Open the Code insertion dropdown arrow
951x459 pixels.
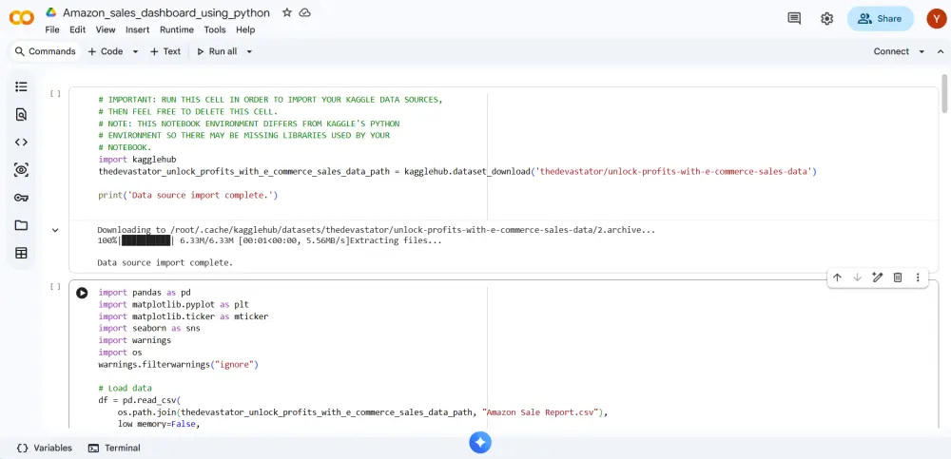tap(135, 51)
